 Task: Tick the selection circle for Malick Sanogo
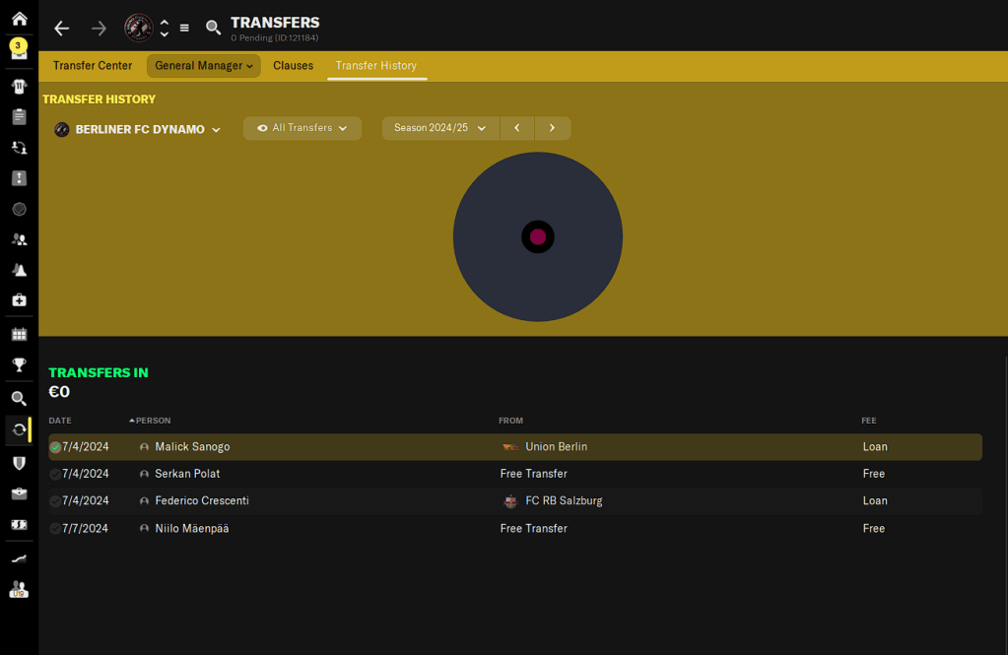coord(55,447)
